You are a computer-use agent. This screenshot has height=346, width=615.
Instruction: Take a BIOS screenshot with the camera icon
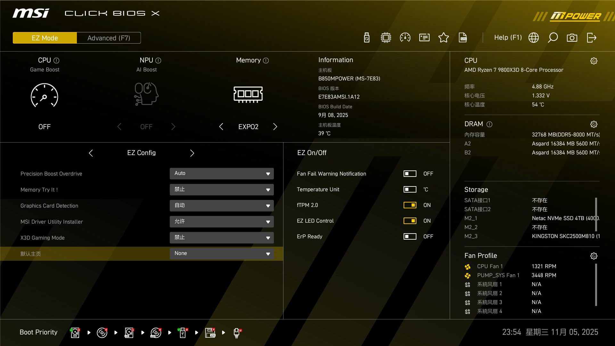pos(572,37)
